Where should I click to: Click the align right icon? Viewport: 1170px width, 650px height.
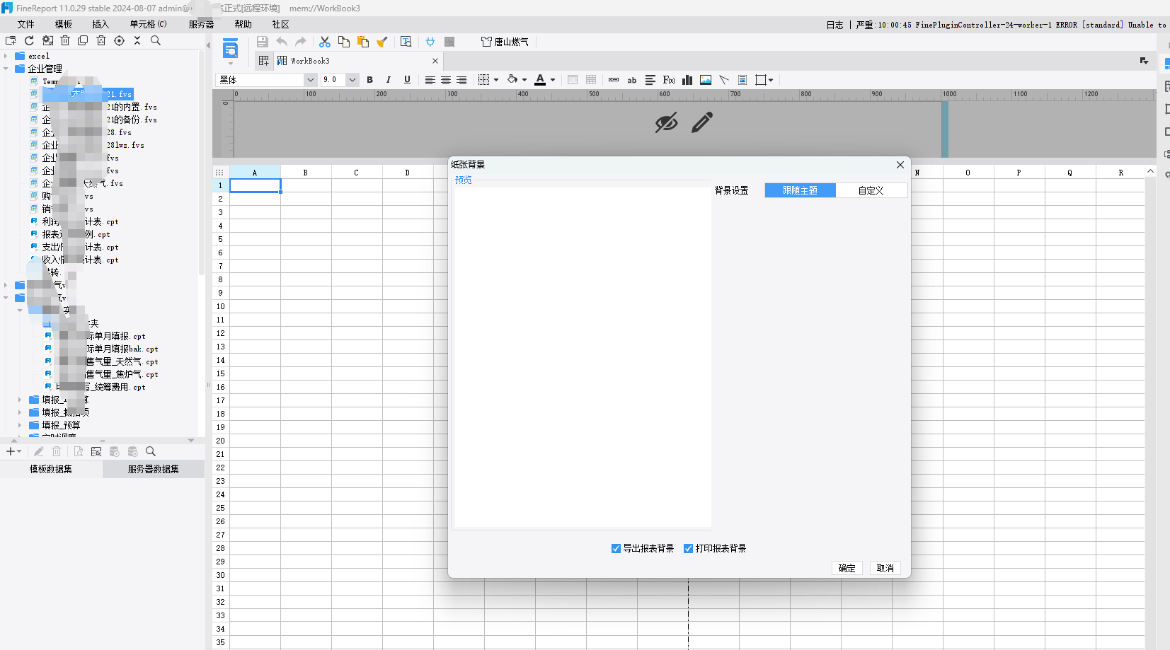click(461, 80)
